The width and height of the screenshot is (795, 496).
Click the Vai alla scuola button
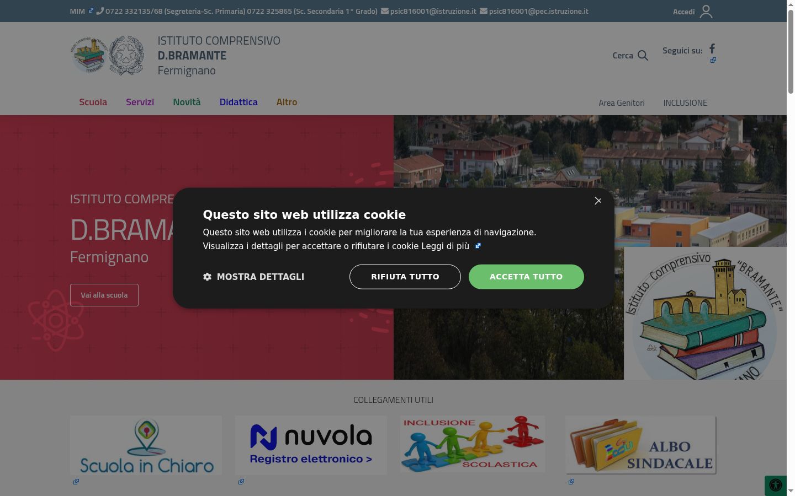pos(104,295)
